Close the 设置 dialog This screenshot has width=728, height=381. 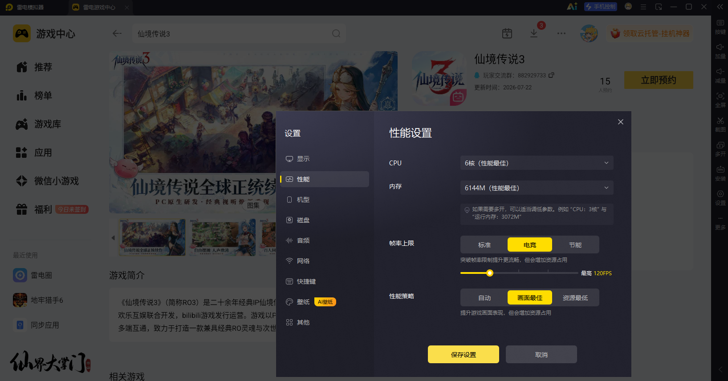621,122
